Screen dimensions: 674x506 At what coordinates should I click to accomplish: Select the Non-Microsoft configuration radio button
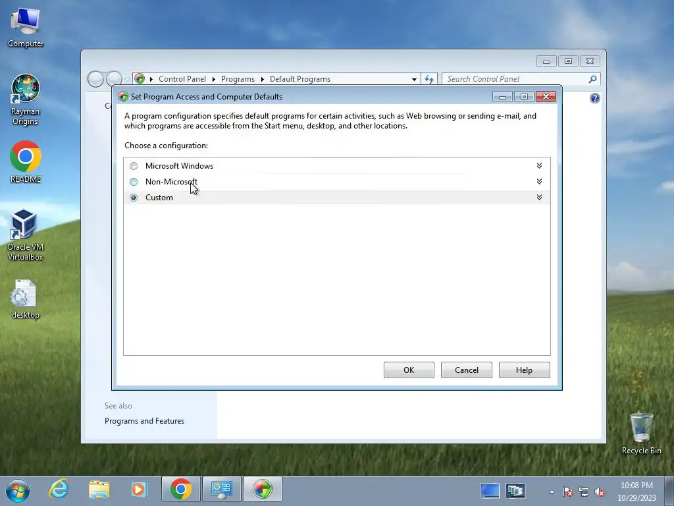[x=134, y=182]
